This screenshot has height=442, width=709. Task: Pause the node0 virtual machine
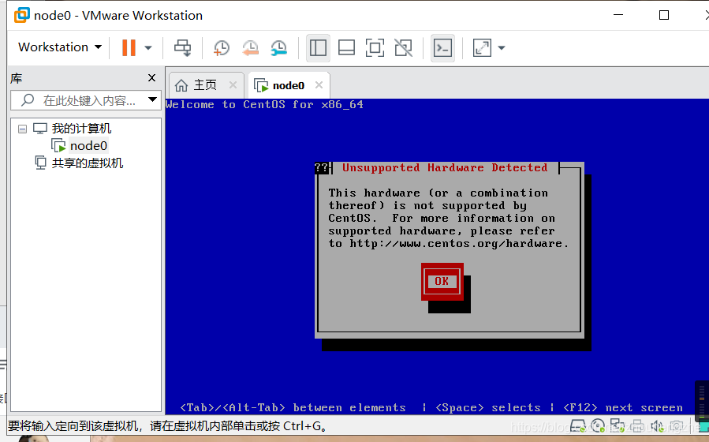(x=129, y=47)
